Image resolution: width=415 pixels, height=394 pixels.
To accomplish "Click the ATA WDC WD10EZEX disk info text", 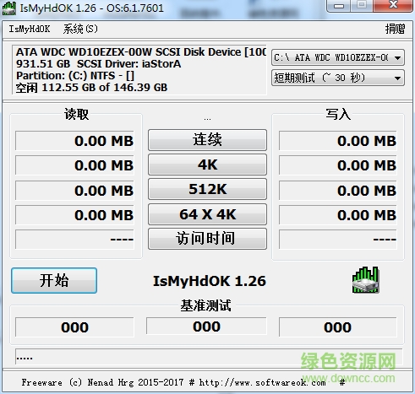I will pyautogui.click(x=141, y=52).
